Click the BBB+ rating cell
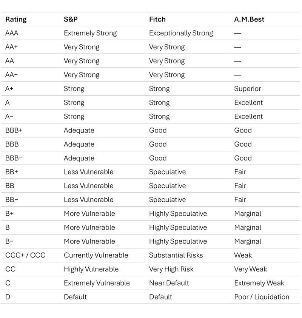The height and width of the screenshot is (318, 302). coord(14,130)
